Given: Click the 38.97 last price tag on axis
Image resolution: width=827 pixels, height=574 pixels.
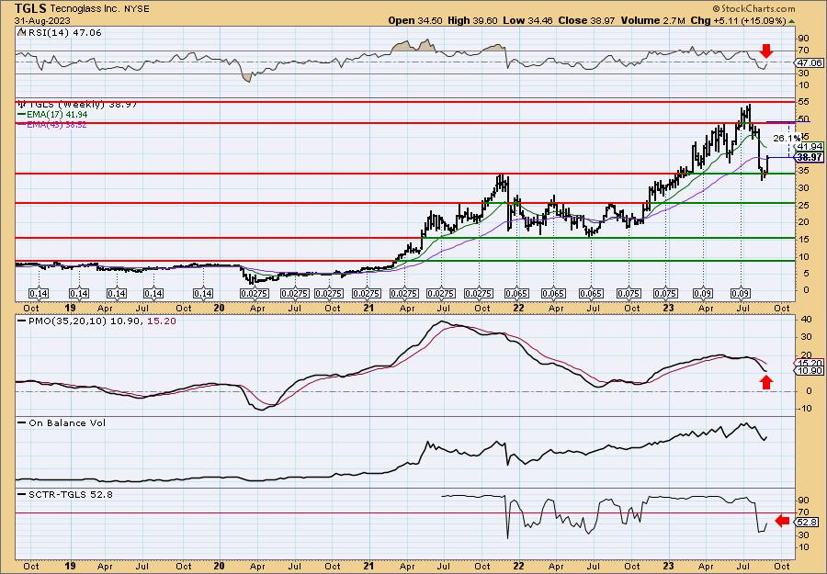Looking at the screenshot, I should [x=810, y=157].
